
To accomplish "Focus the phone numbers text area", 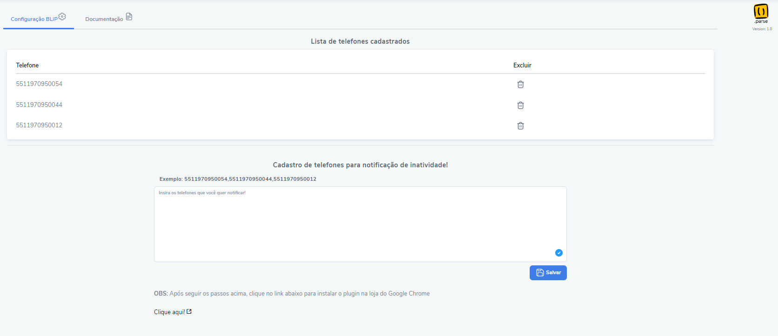I will 360,224.
